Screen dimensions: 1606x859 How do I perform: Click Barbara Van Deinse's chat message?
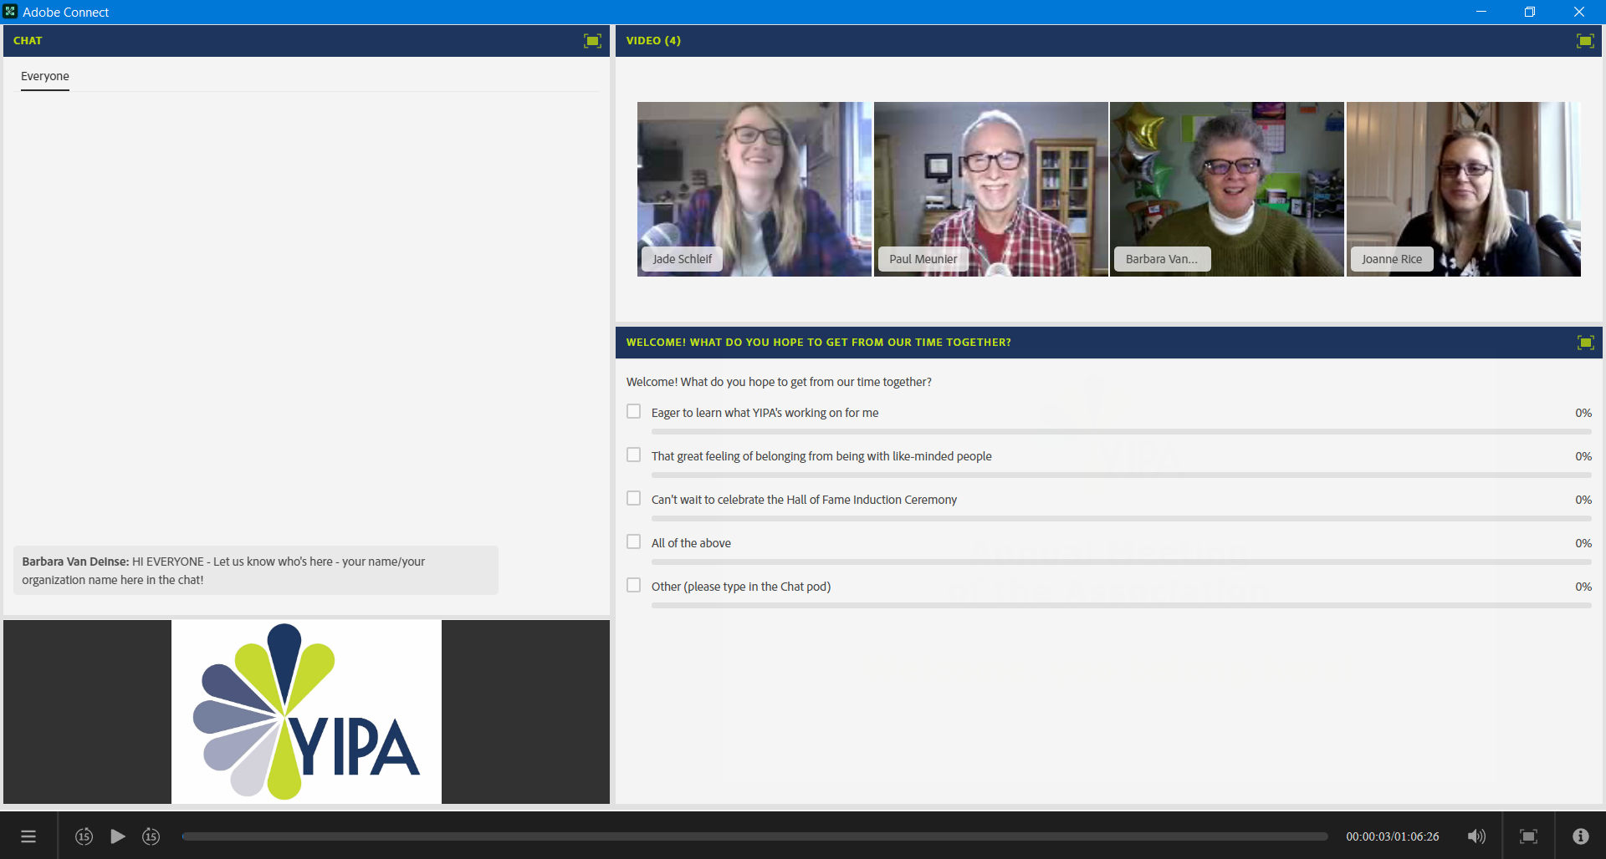point(255,570)
